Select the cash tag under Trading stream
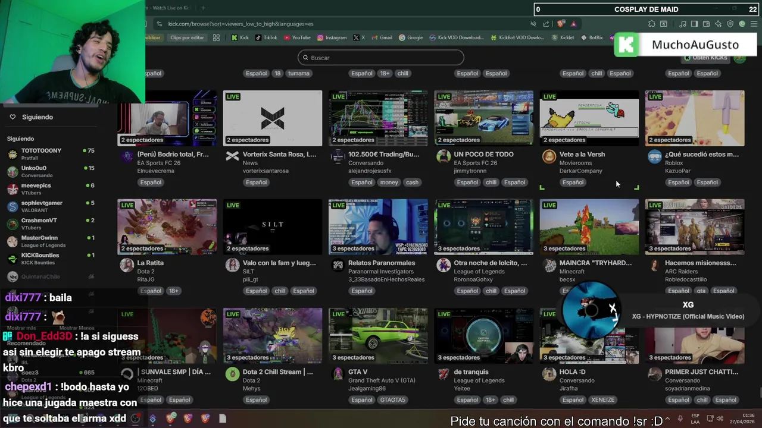Image resolution: width=762 pixels, height=428 pixels. click(x=412, y=182)
